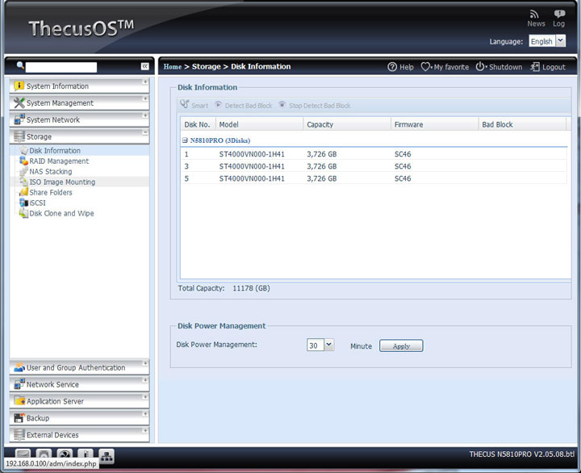The height and width of the screenshot is (473, 581).
Task: Click the Backup floppy icon
Action: point(19,418)
